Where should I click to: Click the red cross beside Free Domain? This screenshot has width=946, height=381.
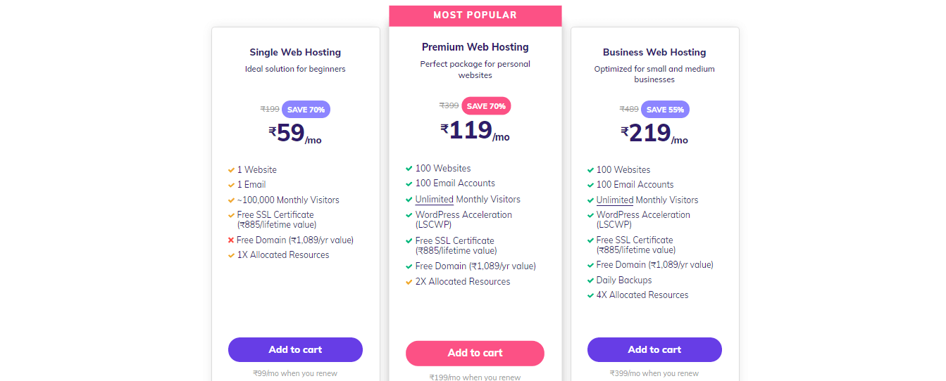tap(231, 240)
